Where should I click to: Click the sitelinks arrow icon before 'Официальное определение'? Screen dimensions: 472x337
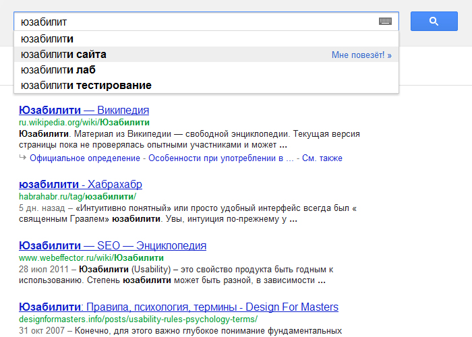click(22, 157)
